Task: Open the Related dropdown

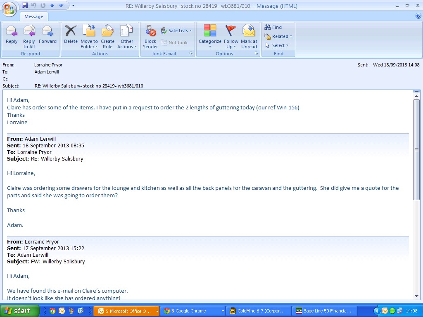Action: pos(278,36)
